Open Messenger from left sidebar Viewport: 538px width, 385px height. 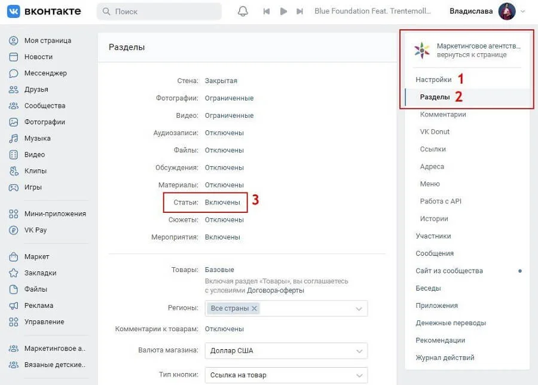(x=45, y=73)
